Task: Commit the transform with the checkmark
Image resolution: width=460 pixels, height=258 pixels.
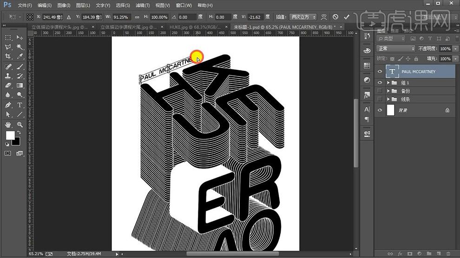Action: (x=347, y=17)
